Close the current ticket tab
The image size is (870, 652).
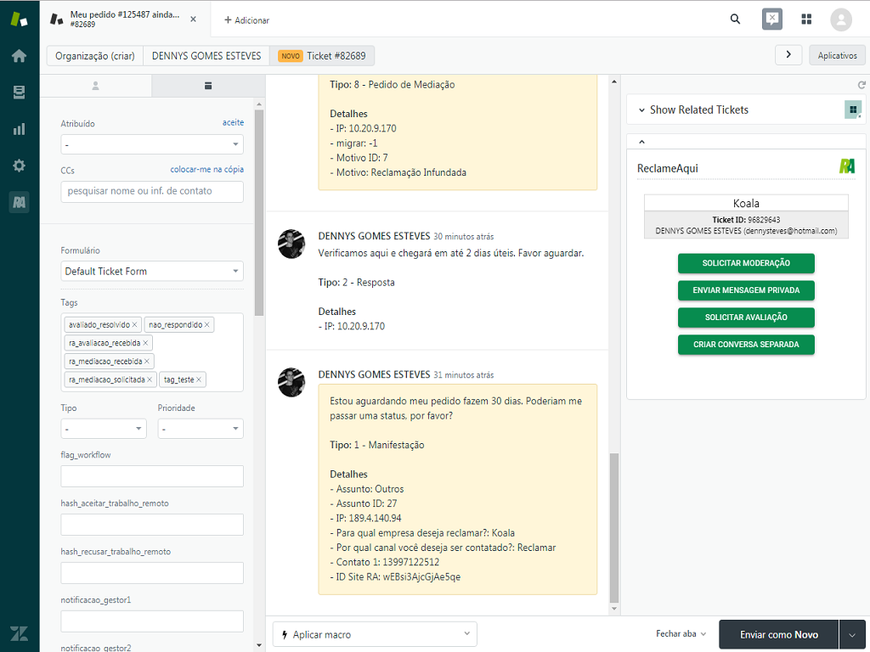193,20
